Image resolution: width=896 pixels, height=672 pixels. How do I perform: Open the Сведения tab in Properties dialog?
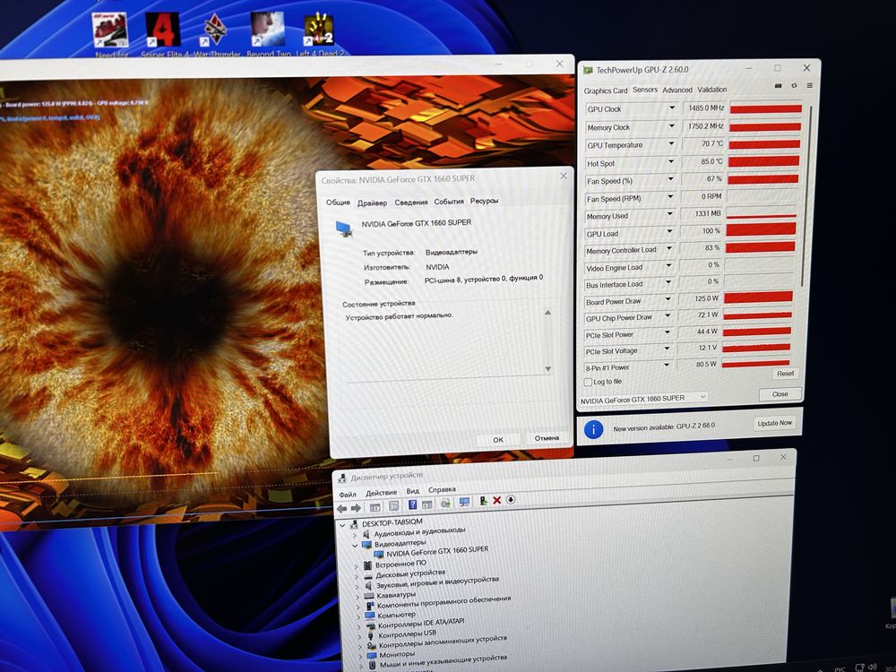click(411, 202)
